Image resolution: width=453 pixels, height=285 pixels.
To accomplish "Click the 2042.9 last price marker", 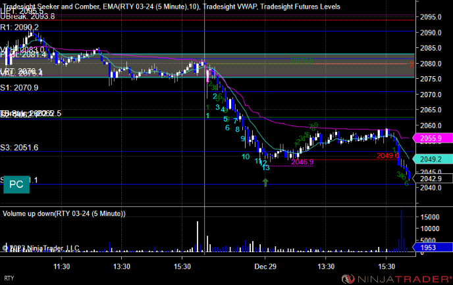I will (432, 179).
